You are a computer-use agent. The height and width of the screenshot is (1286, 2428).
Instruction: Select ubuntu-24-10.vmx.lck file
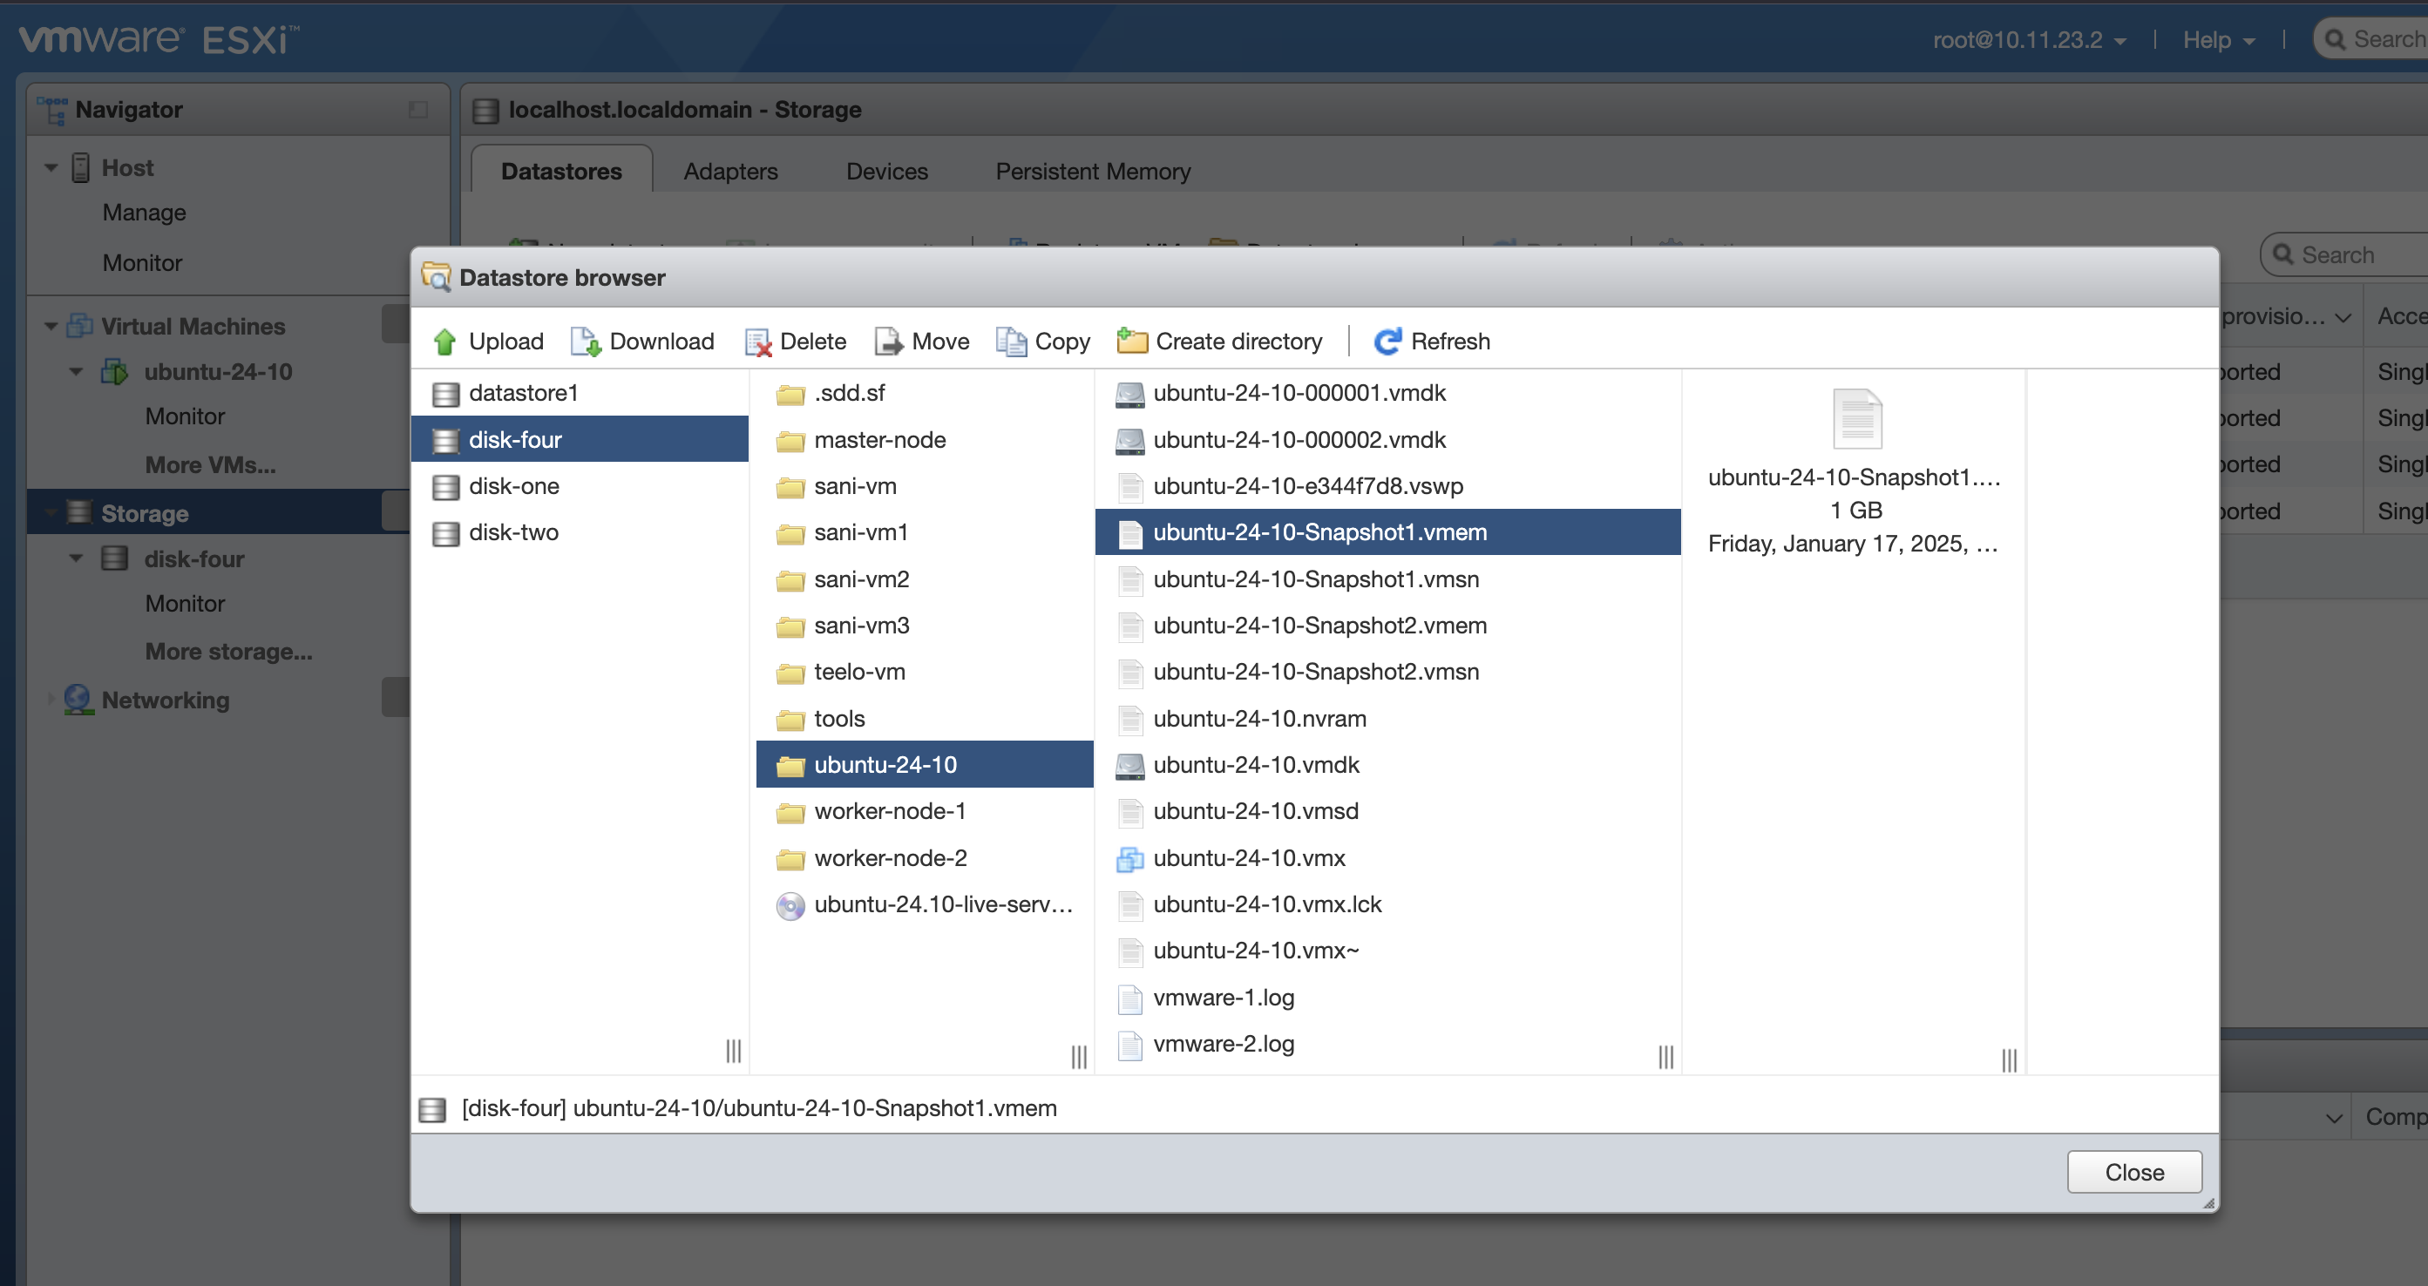(1387, 905)
